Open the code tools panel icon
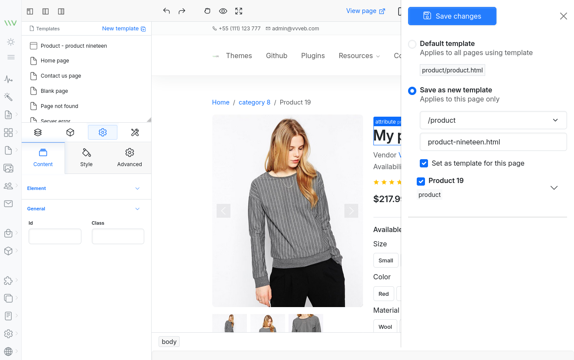Image resolution: width=574 pixels, height=360 pixels. (x=134, y=132)
